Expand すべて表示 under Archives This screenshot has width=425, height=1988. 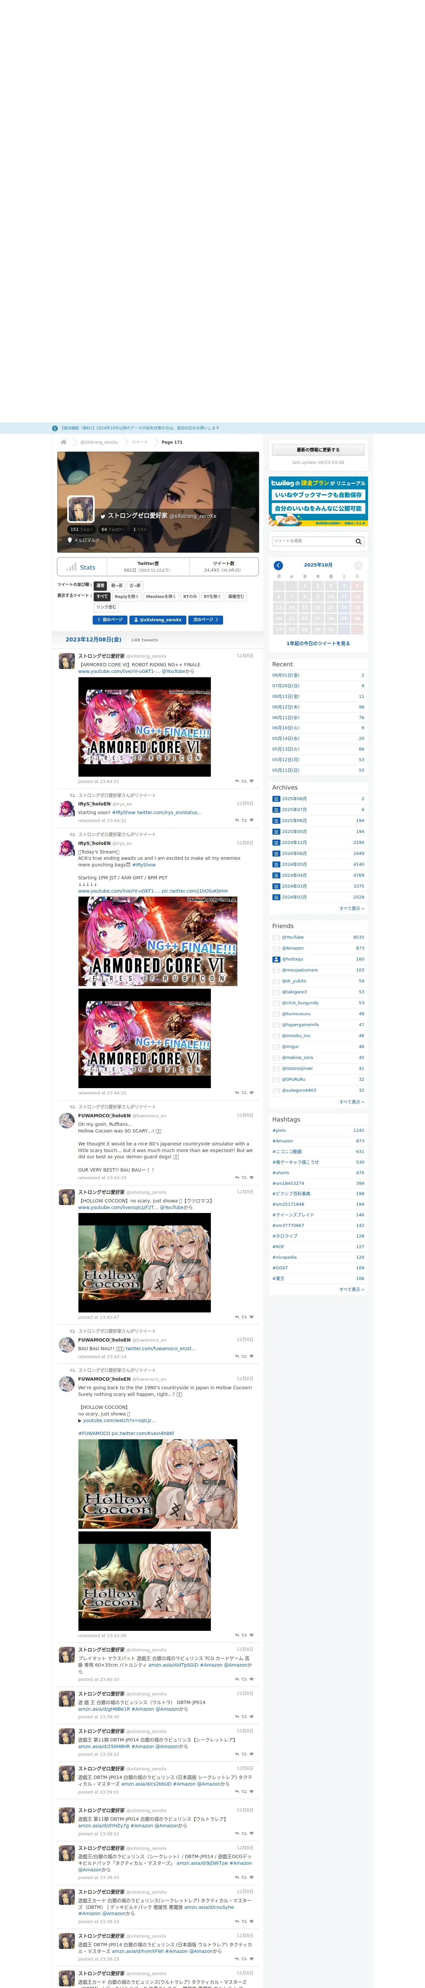click(x=352, y=908)
